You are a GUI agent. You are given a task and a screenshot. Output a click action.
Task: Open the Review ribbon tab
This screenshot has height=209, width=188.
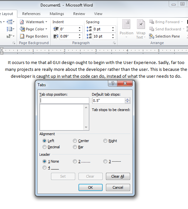click(79, 14)
